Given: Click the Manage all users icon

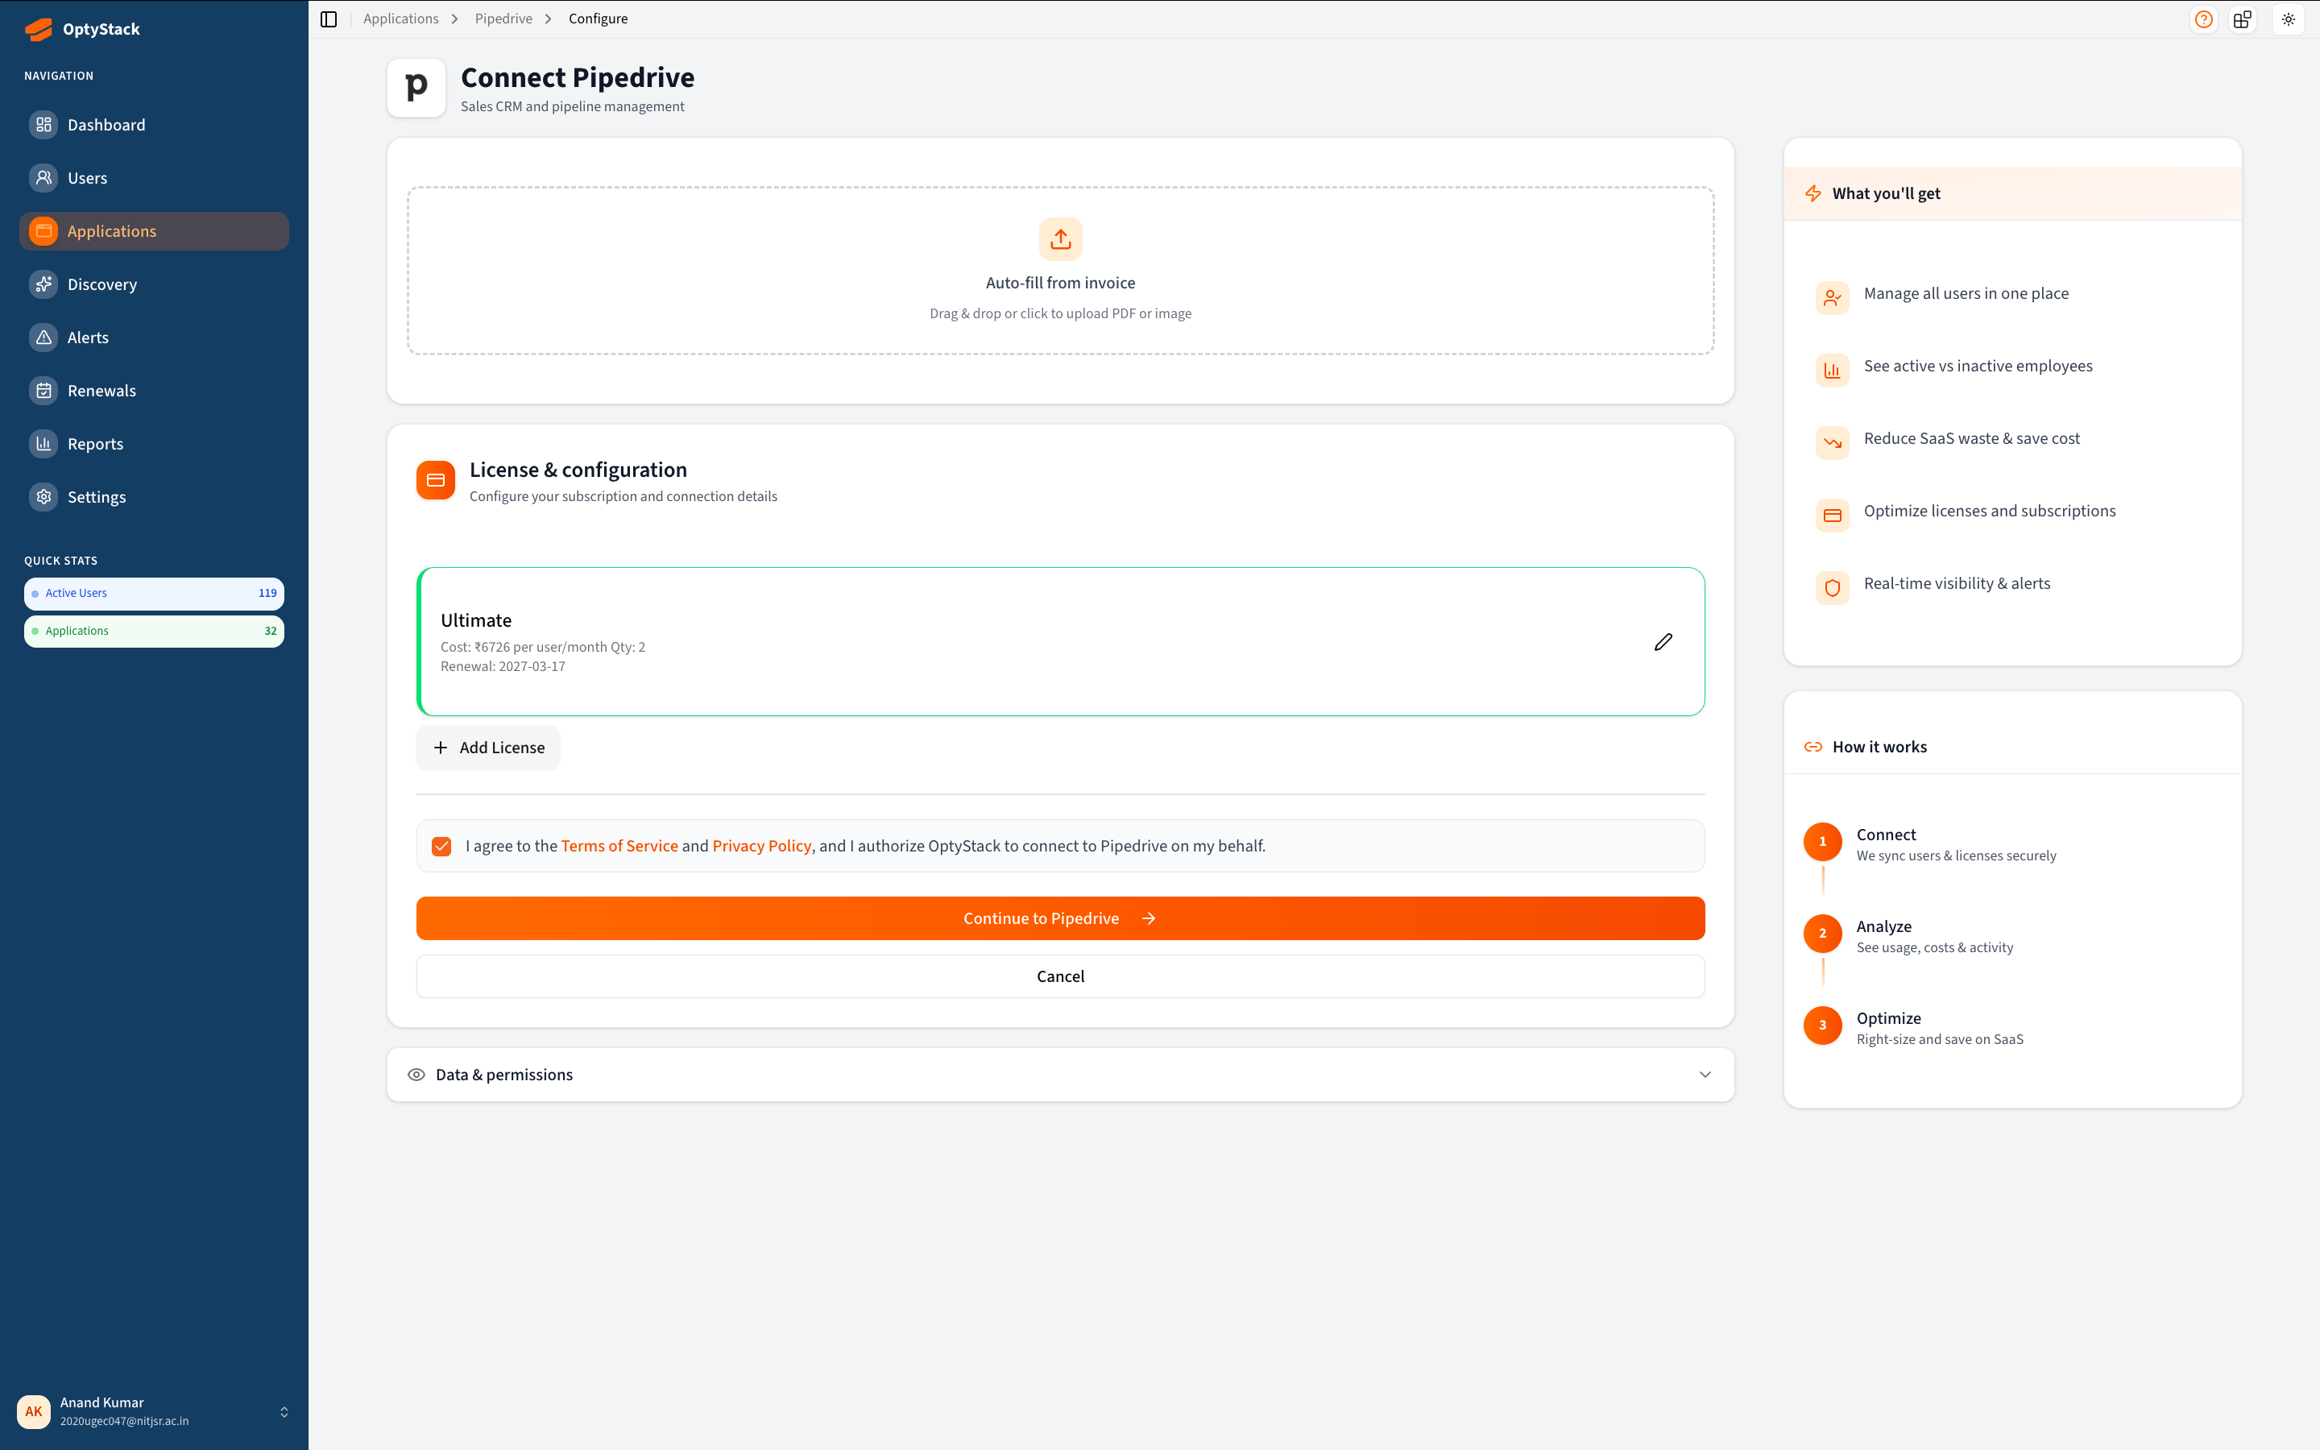Looking at the screenshot, I should point(1832,298).
